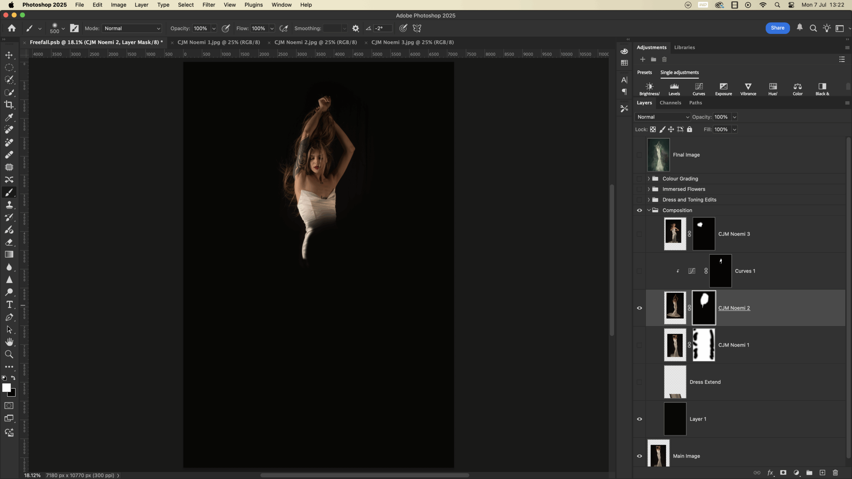The height and width of the screenshot is (479, 852).
Task: Hide the Layer 1 layer
Action: (x=639, y=419)
